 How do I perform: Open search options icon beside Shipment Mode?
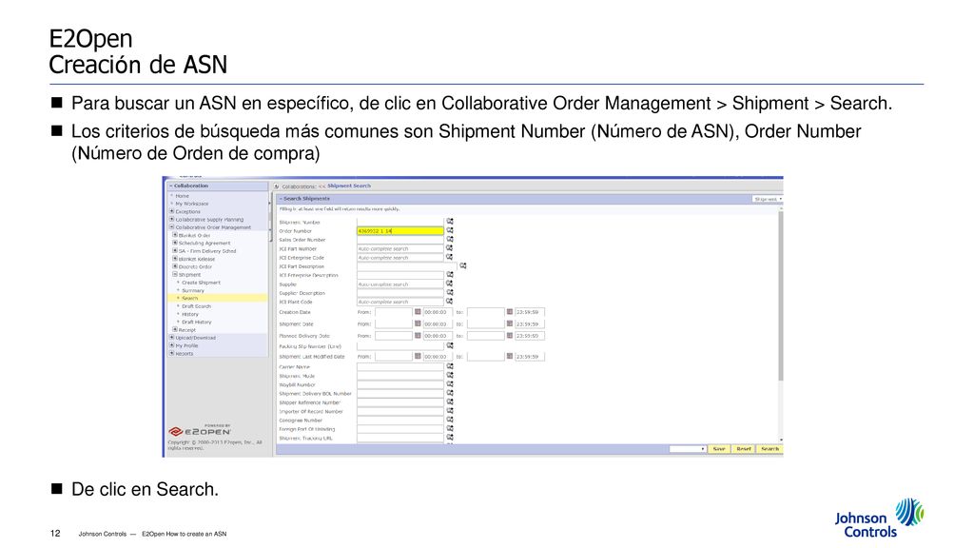pyautogui.click(x=450, y=375)
